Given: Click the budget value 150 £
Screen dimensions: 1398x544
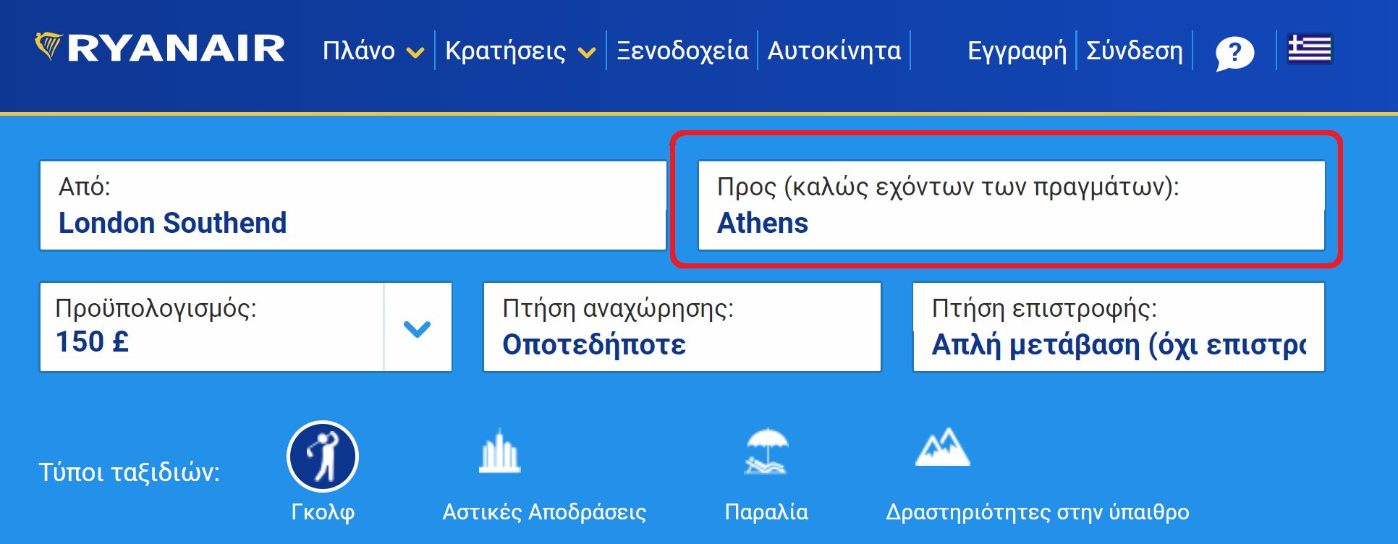Looking at the screenshot, I should tap(93, 341).
